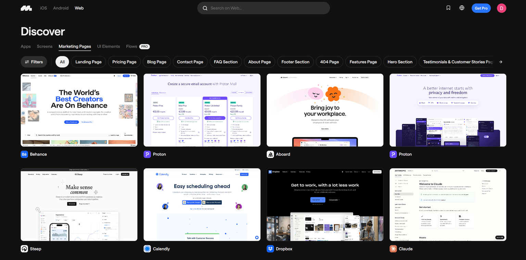Open the UI Elements tab
Viewport: 526px width, 260px height.
(109, 47)
